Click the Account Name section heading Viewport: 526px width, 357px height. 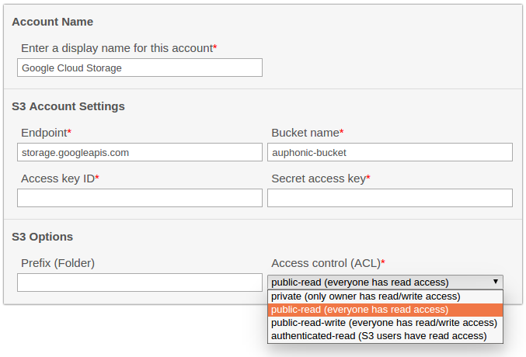pyautogui.click(x=53, y=22)
